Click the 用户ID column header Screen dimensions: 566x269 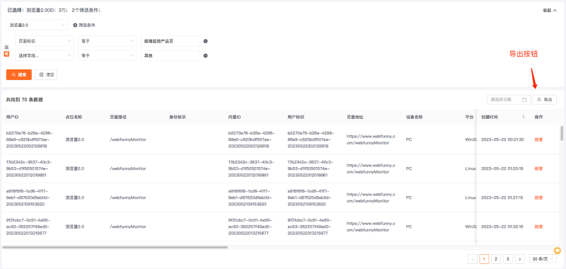(x=12, y=117)
